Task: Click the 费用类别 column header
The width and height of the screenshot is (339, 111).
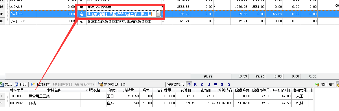Action: point(300,90)
